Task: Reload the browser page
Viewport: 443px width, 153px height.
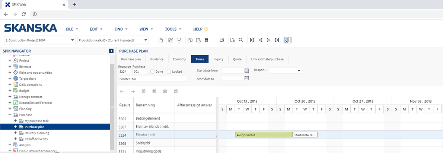Action: pyautogui.click(x=24, y=14)
